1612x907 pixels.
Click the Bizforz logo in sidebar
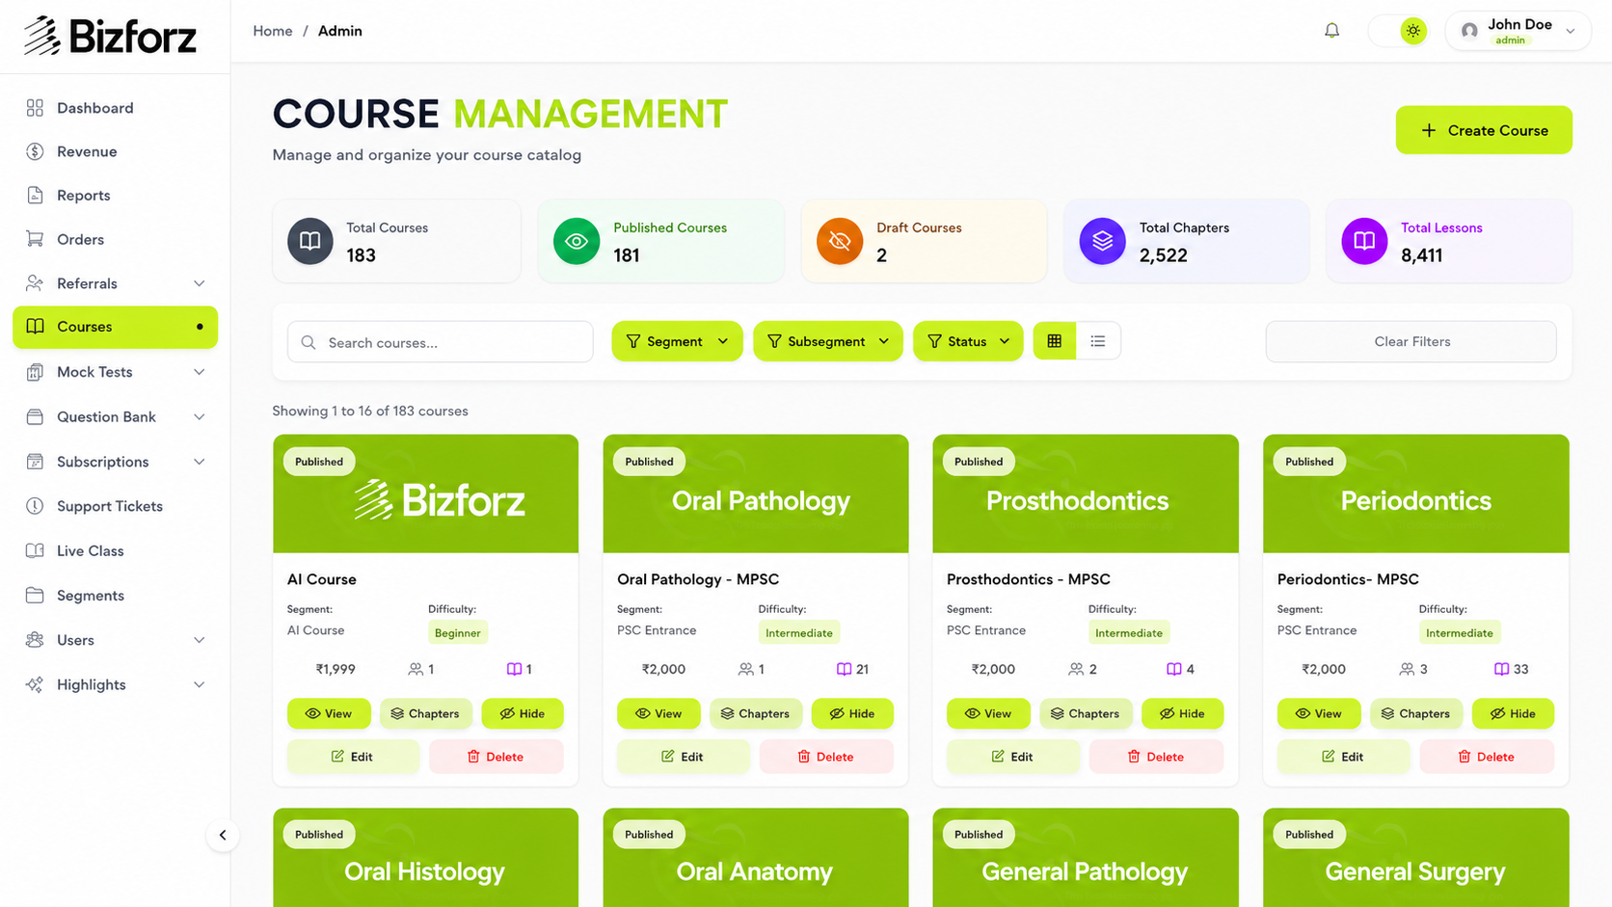(110, 37)
